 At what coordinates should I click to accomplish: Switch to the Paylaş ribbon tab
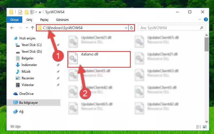click(44, 20)
